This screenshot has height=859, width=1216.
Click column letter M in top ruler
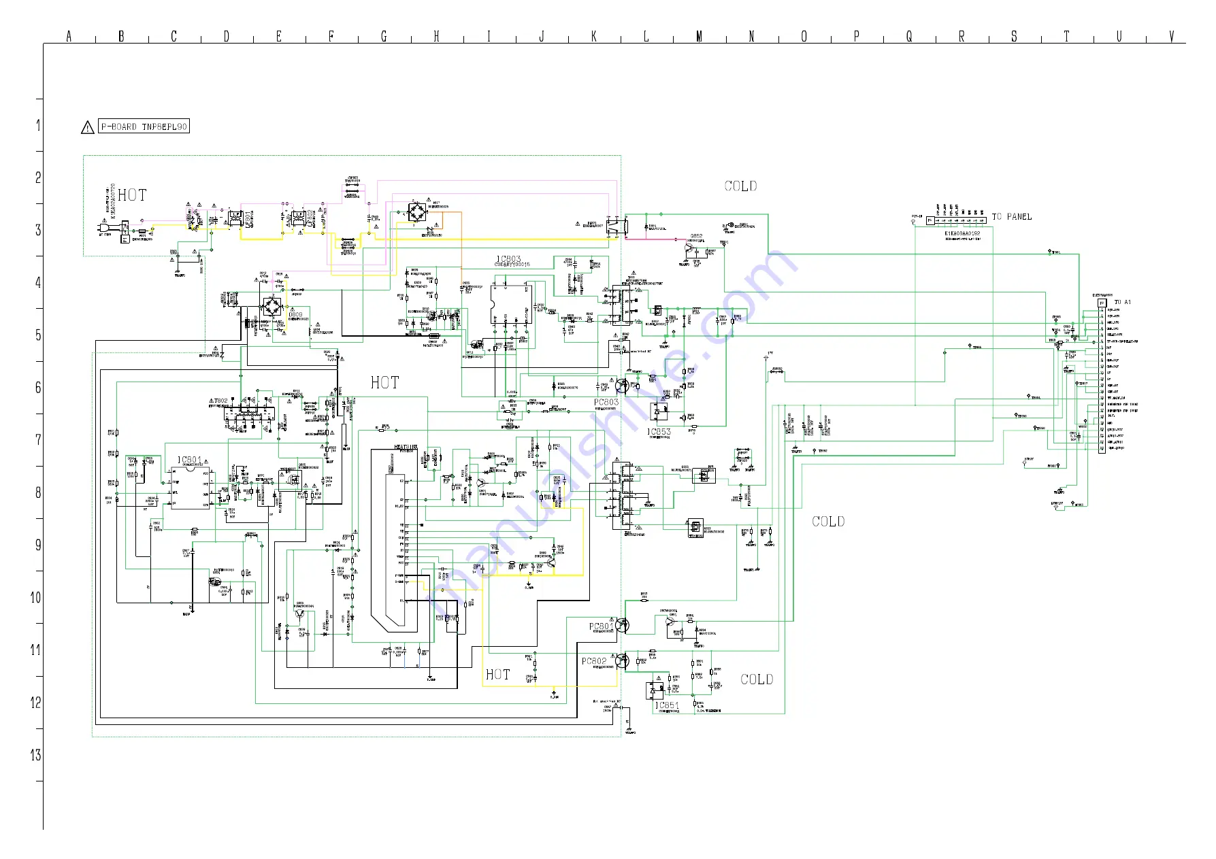(699, 37)
